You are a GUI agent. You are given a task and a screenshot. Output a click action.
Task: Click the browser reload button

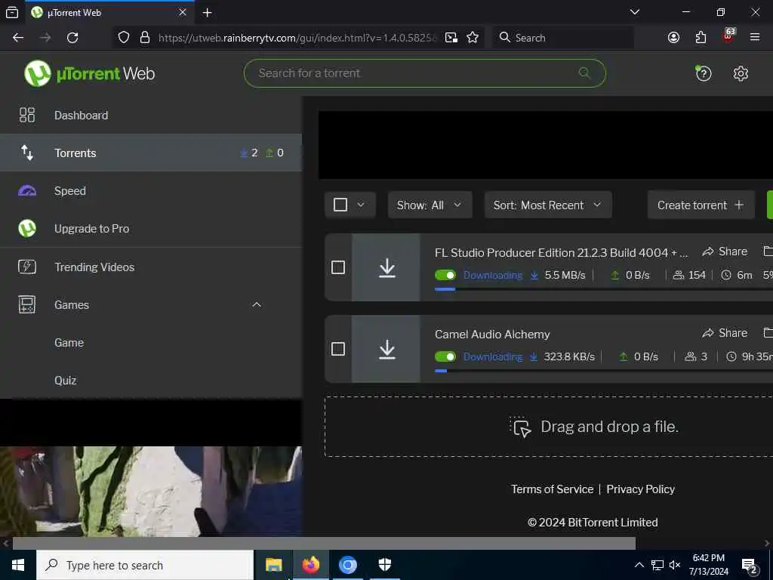(72, 38)
